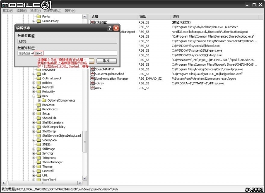265x193 pixels.
Task: Expand the Telephony tree node
Action: (x=34, y=158)
